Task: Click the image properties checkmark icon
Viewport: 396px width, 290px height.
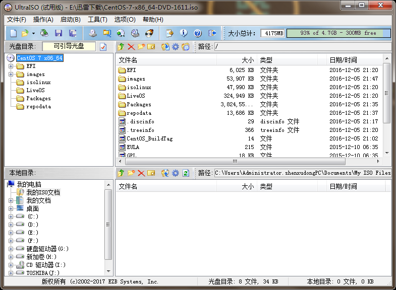Action: coord(103,47)
